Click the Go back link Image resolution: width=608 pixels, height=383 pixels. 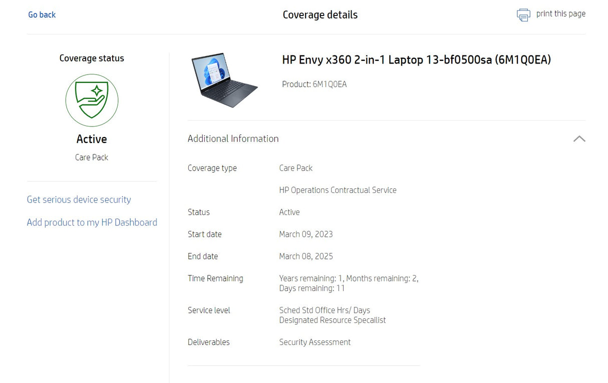42,14
